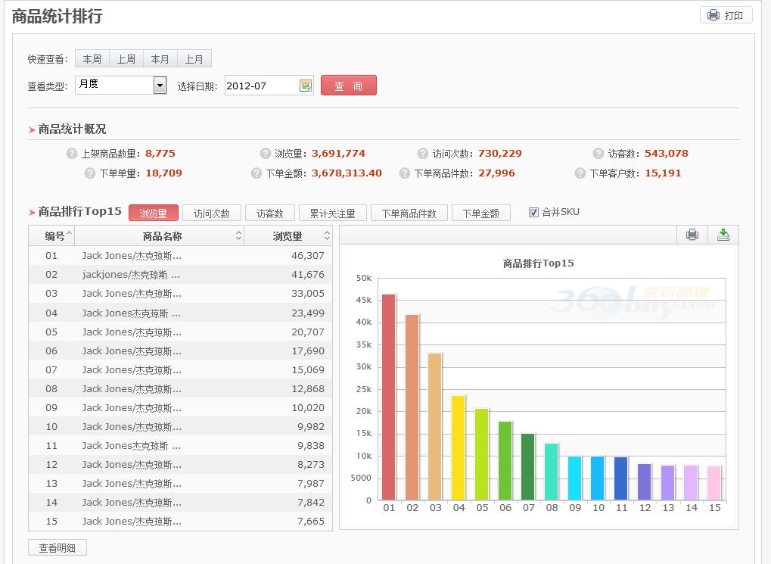
Task: Toggle the 合并SKU checkbox
Action: [x=534, y=213]
